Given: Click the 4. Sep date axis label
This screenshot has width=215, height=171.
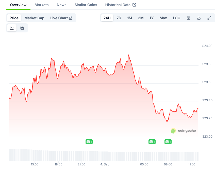Looking at the screenshot, I should 105,164.
